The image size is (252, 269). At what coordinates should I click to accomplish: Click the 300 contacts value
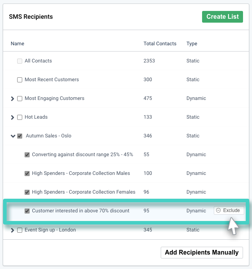coord(148,79)
